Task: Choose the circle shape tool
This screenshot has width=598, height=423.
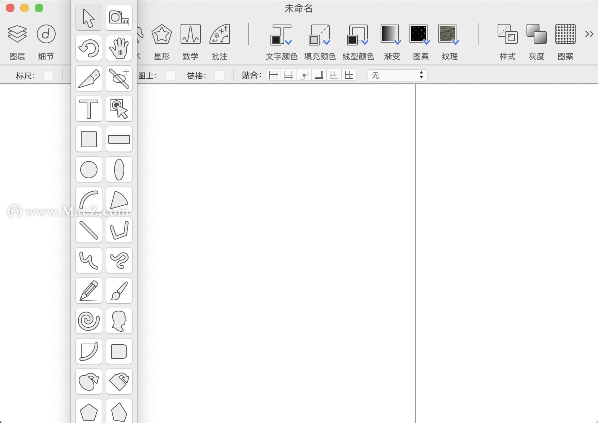Action: click(x=88, y=169)
